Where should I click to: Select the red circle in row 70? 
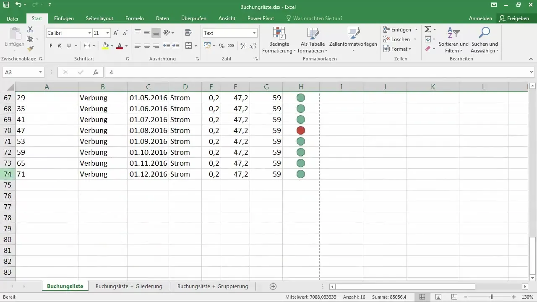coord(300,130)
